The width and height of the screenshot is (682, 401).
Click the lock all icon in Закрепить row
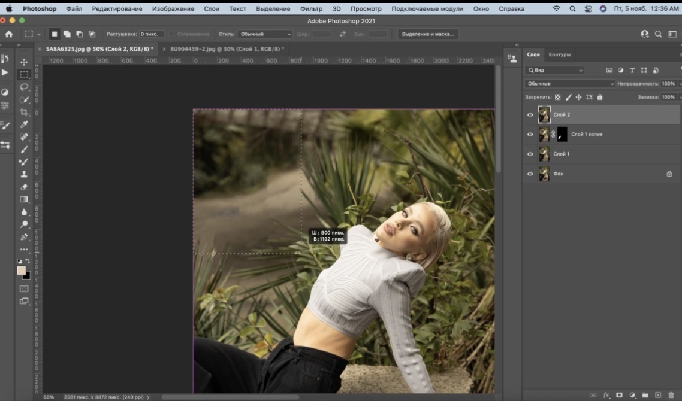[x=600, y=97]
